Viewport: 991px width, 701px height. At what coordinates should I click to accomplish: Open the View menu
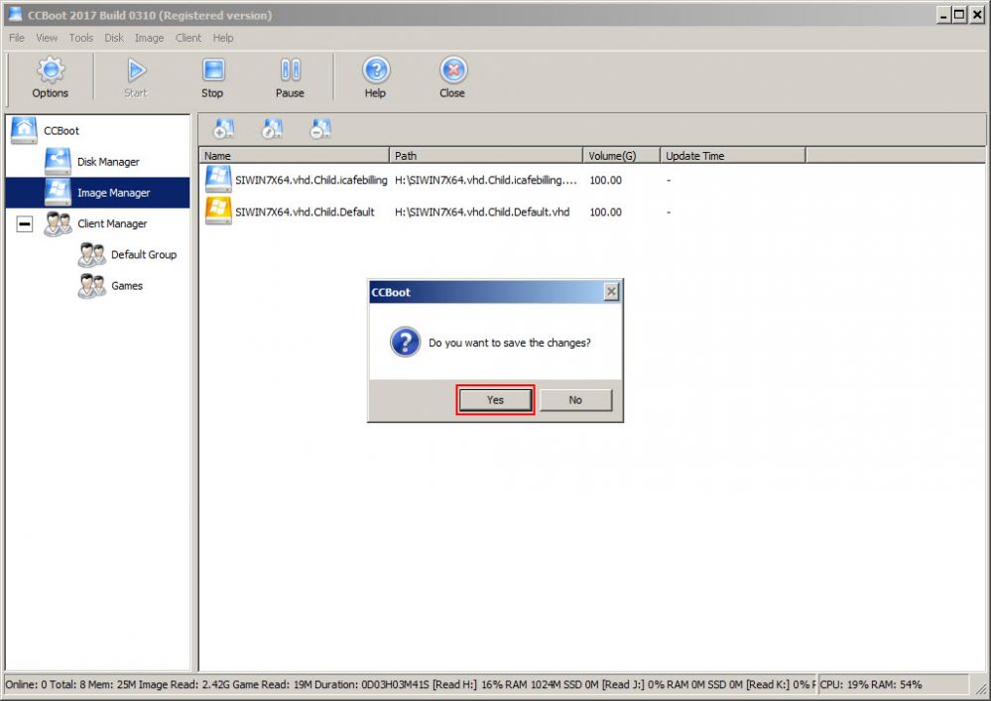tap(47, 38)
